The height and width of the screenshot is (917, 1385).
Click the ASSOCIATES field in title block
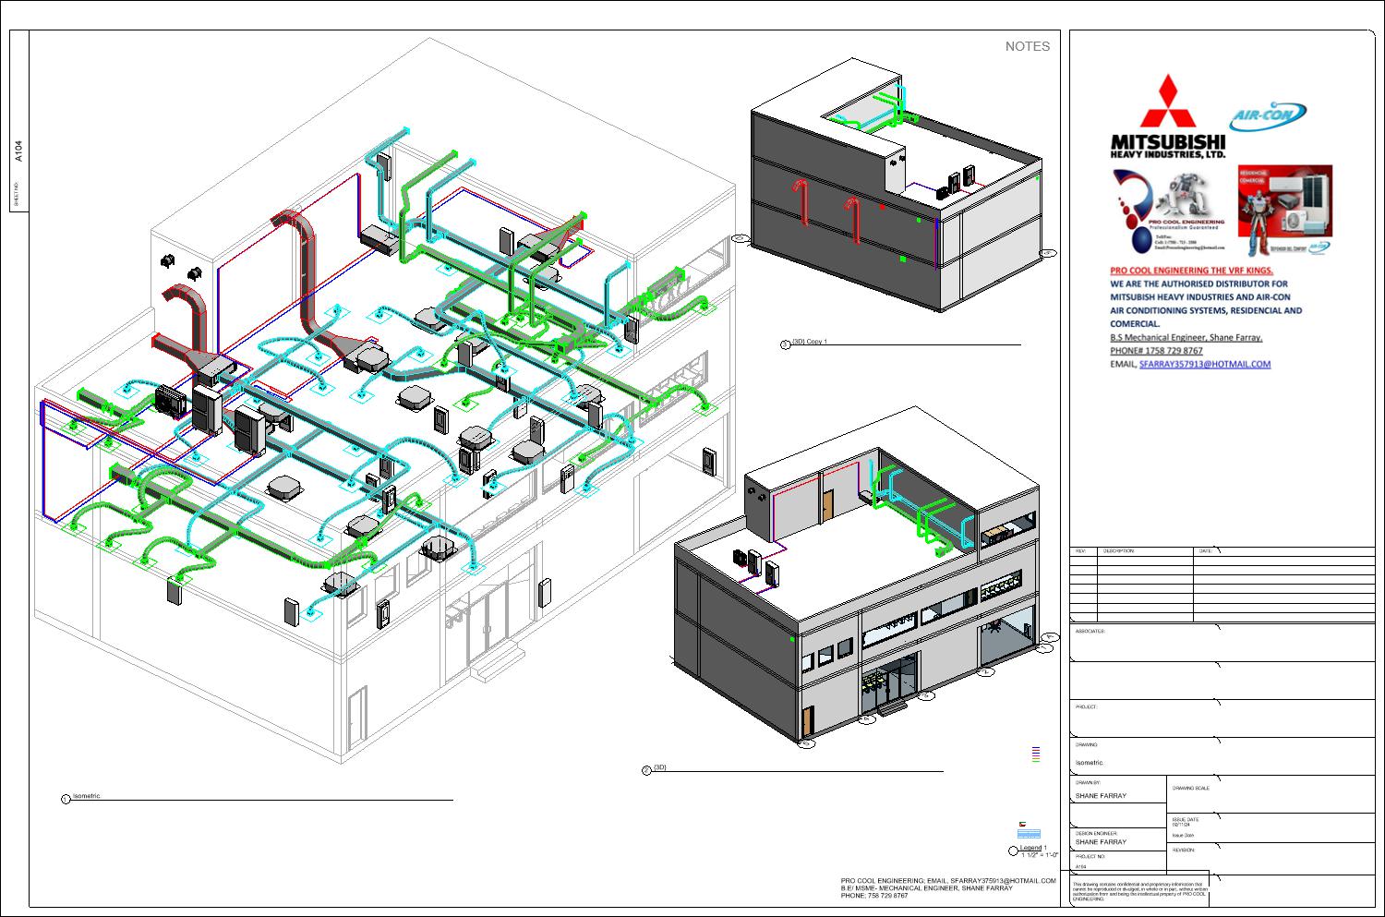coord(1222,644)
